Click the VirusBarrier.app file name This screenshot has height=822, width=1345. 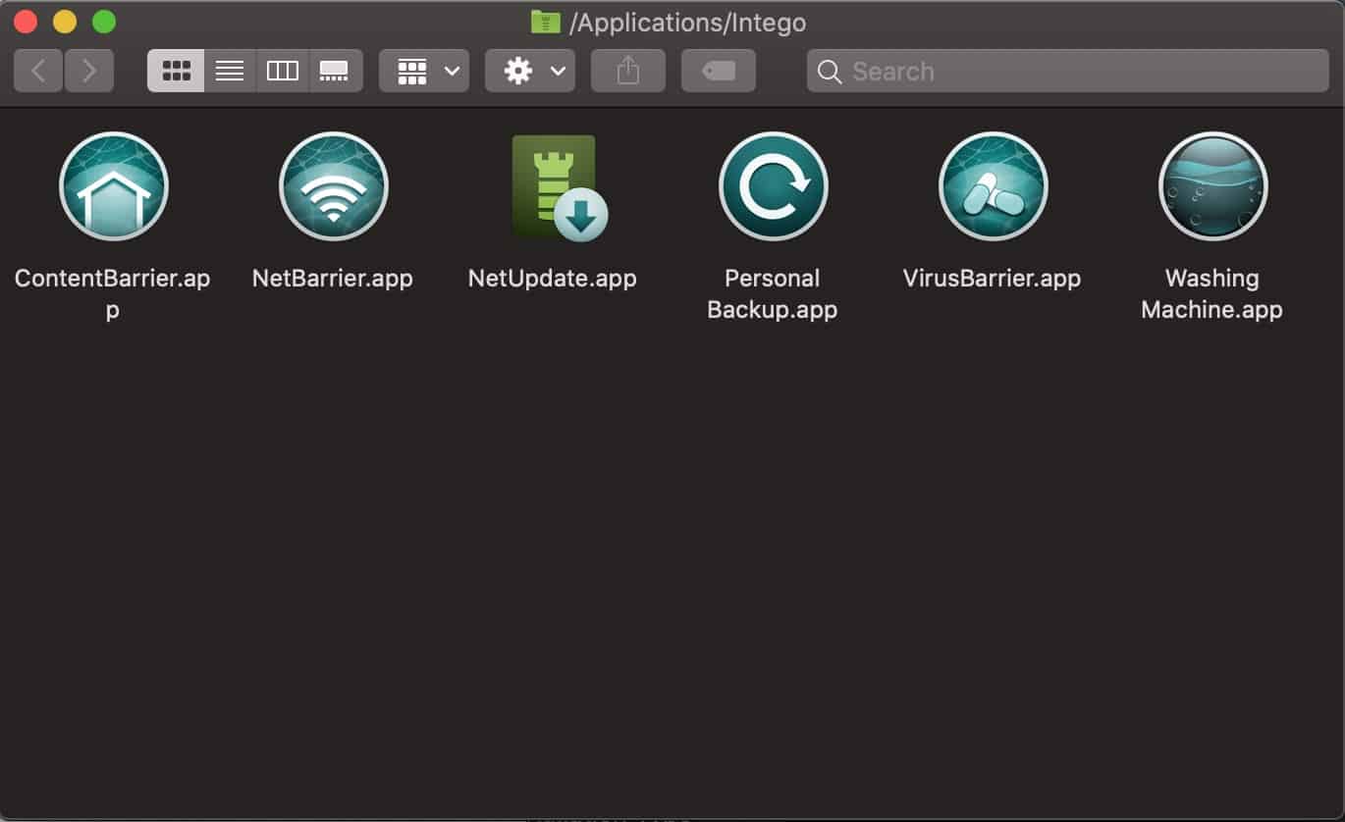click(992, 279)
